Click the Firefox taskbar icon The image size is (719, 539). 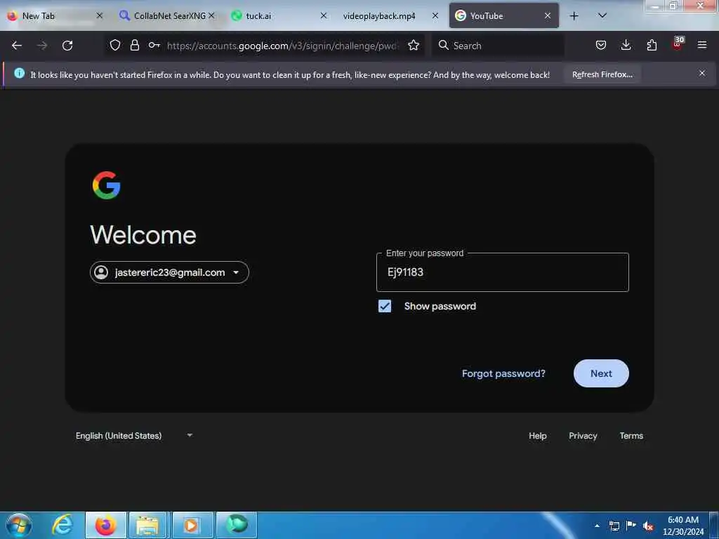(x=105, y=525)
